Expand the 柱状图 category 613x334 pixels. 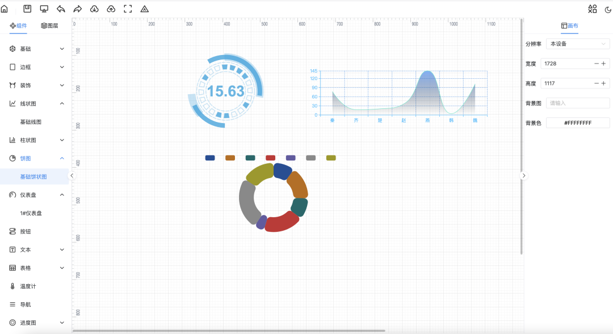pyautogui.click(x=36, y=140)
